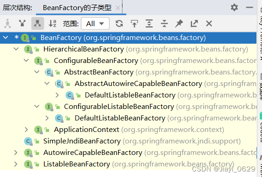Click the interface icon of BeanFactory
262x177 pixels.
coord(25,38)
